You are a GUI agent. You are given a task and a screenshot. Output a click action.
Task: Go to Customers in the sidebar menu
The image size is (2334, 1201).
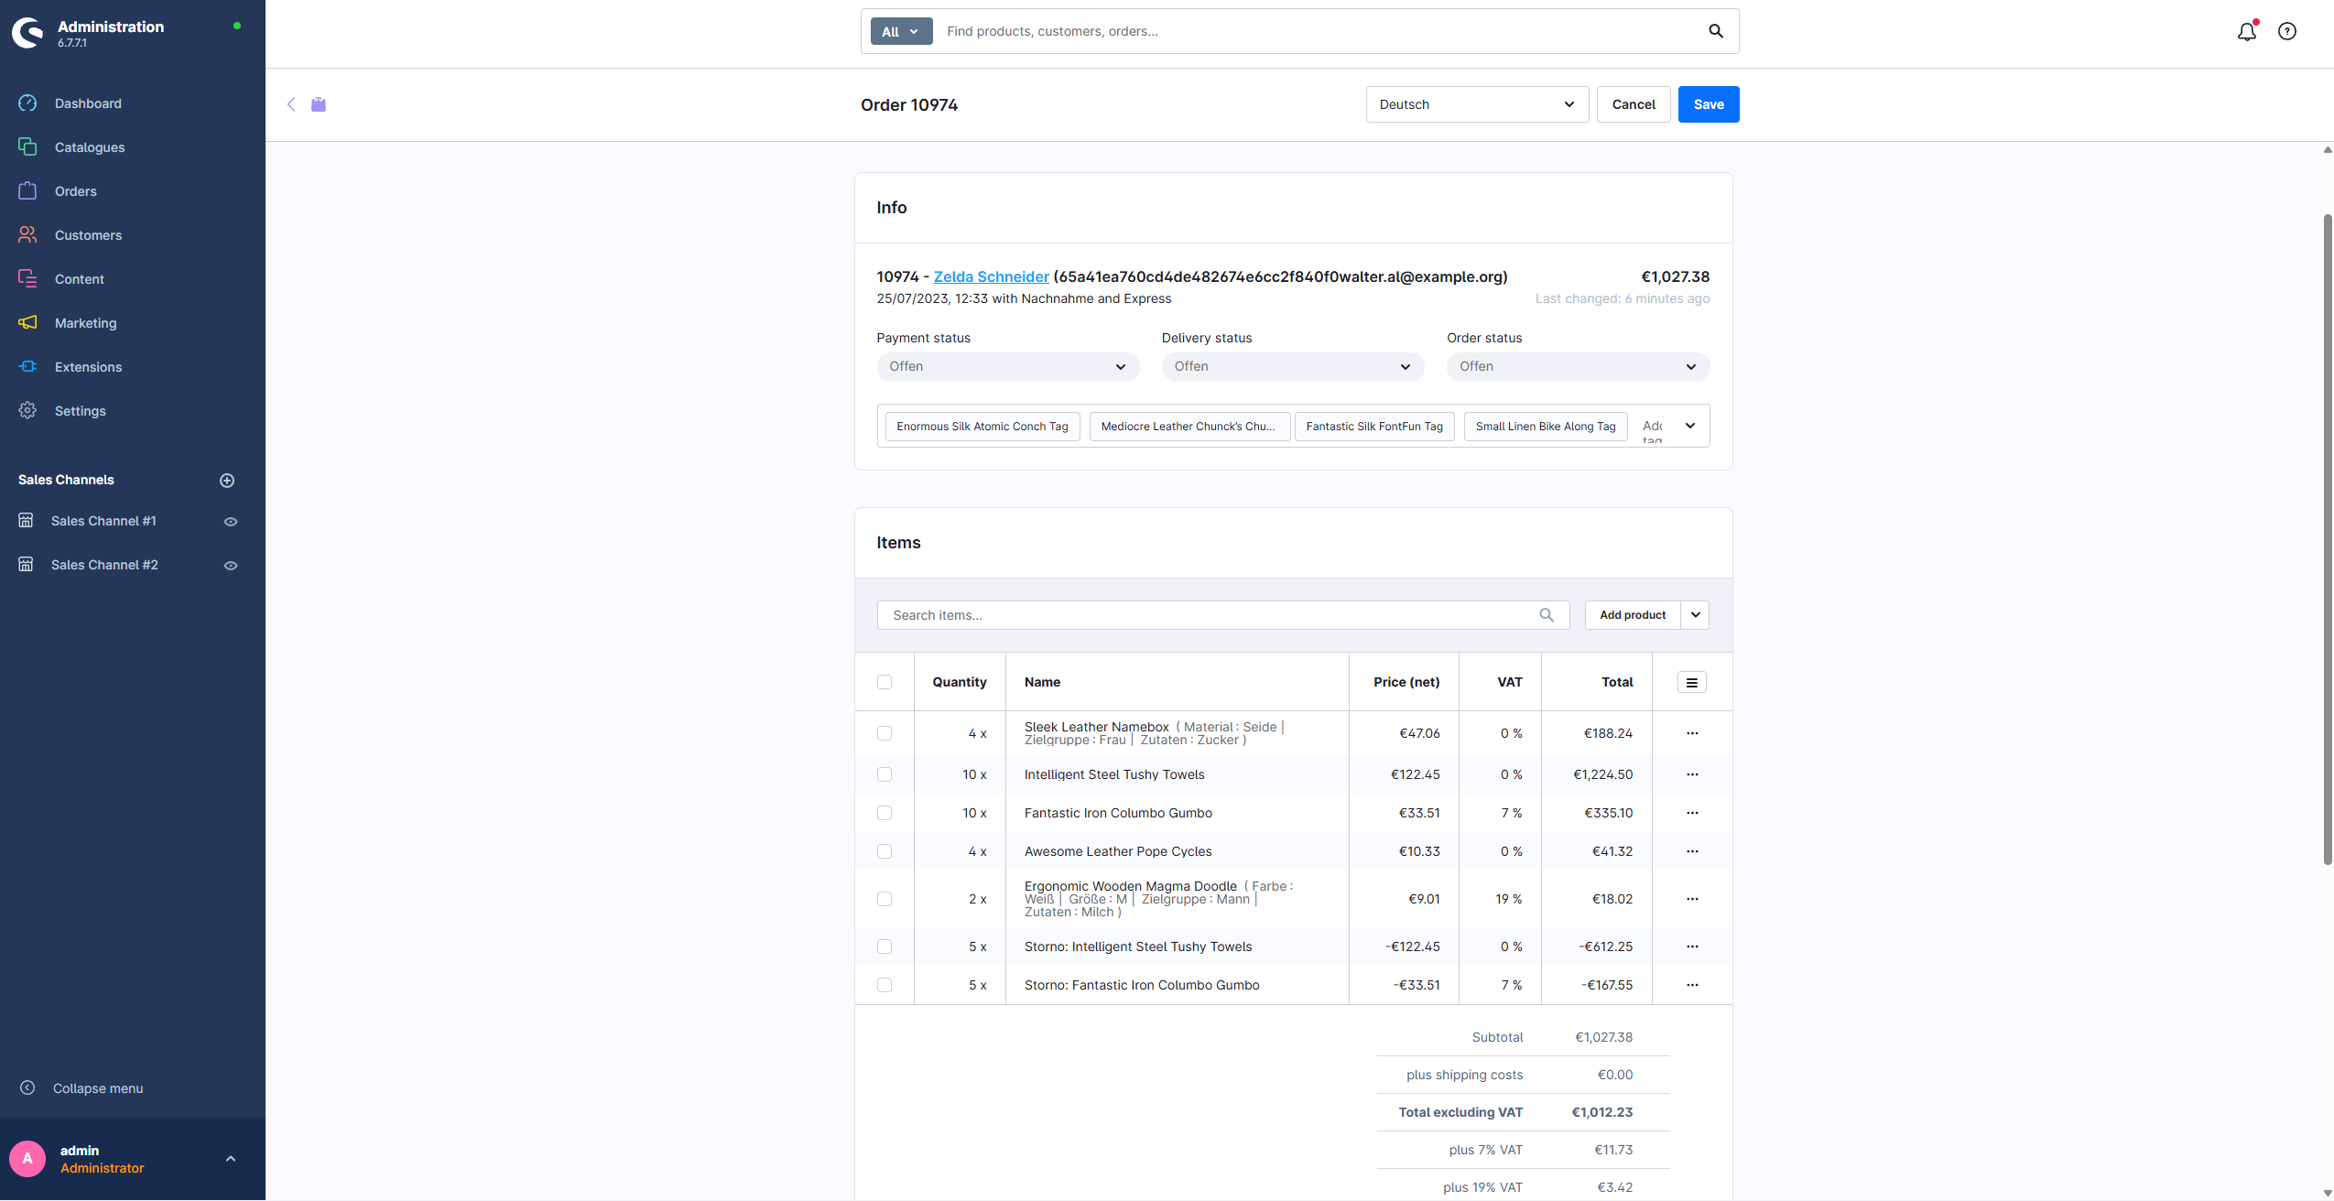pos(88,235)
